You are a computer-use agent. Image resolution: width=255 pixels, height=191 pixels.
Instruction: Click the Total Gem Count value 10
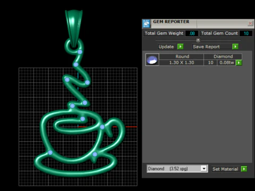tap(246, 33)
